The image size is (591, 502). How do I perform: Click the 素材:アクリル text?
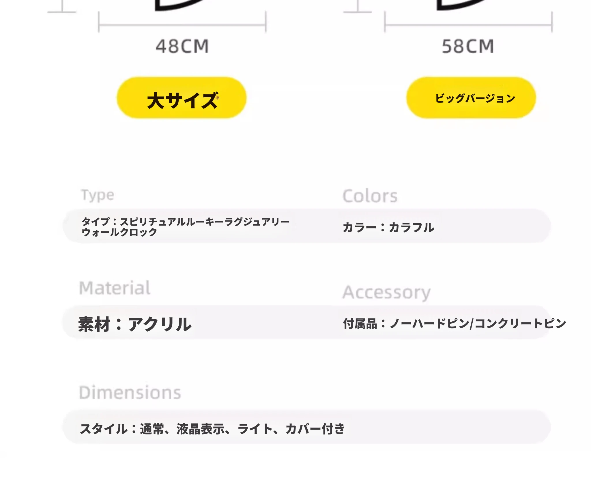tap(135, 324)
